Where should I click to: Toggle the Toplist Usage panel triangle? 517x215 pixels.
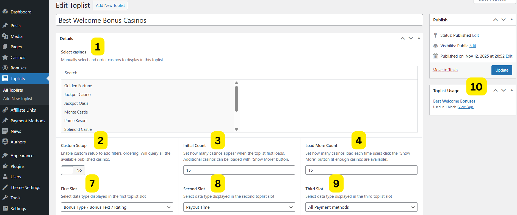(511, 90)
